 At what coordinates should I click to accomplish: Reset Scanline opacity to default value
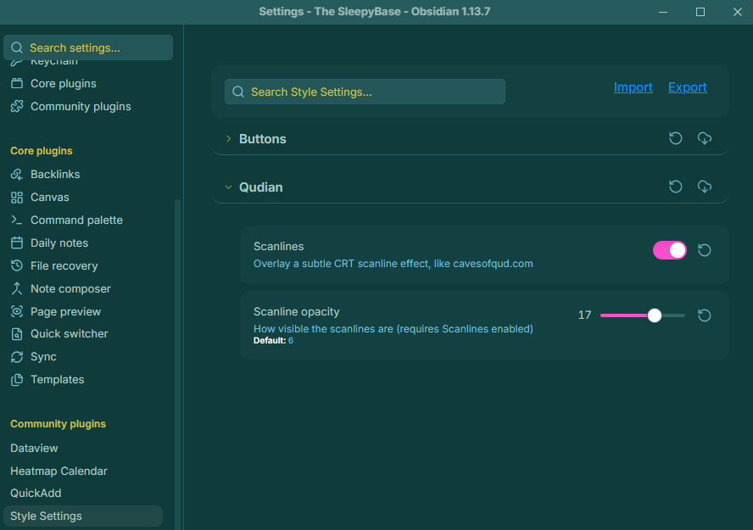[704, 315]
